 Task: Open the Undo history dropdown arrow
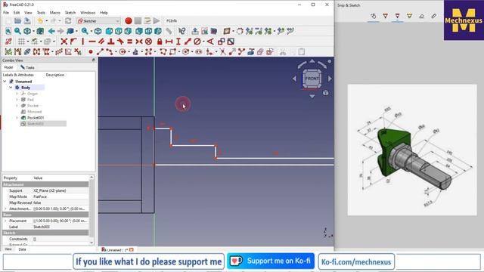pos(47,21)
